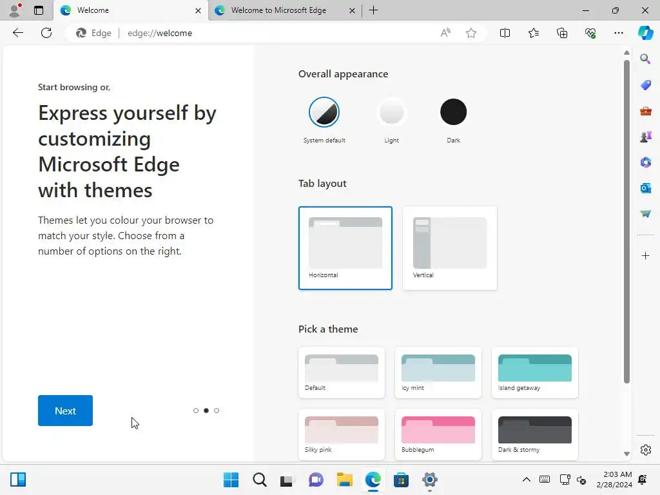Go to third page indicator dot
This screenshot has width=660, height=495.
point(217,411)
